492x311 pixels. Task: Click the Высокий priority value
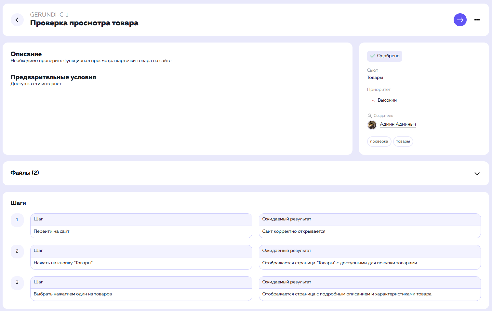[387, 100]
